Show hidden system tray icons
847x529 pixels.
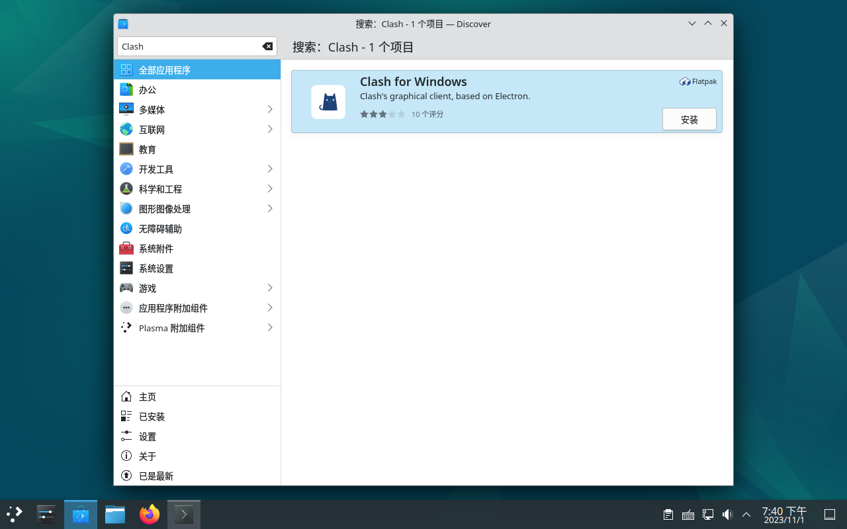(x=746, y=514)
